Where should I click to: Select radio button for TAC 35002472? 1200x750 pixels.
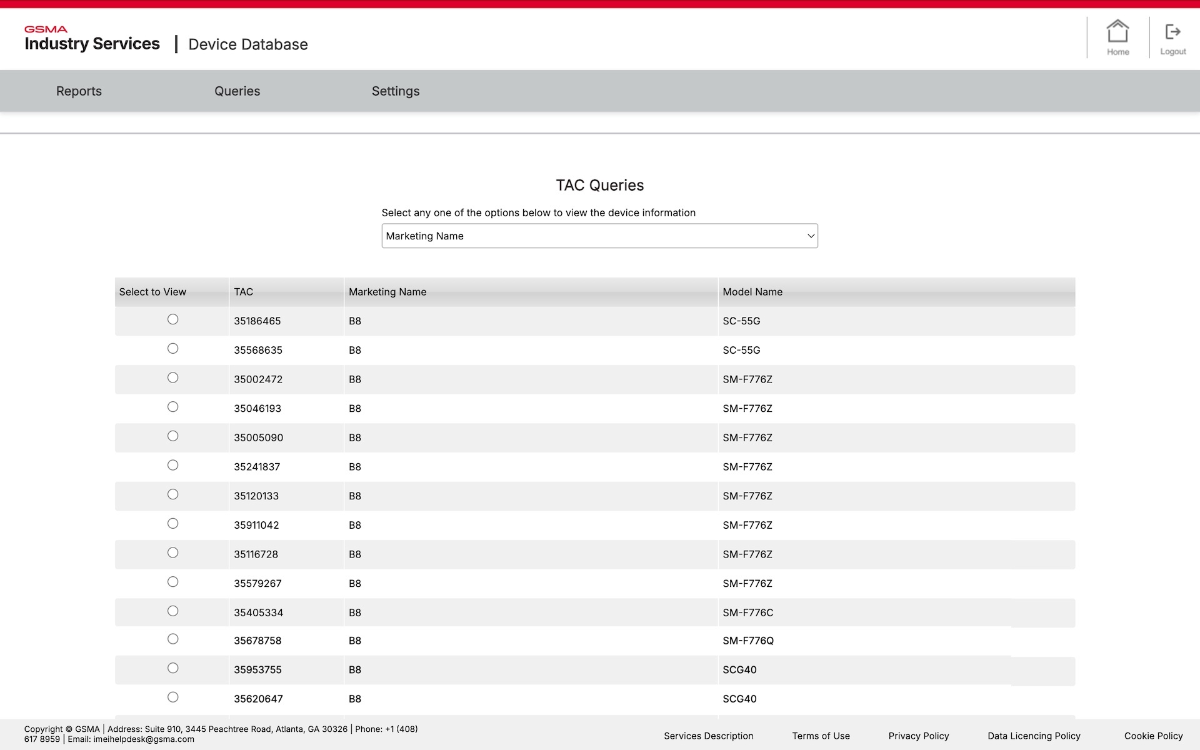[x=173, y=377]
